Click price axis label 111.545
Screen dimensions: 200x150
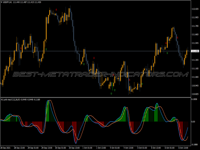(x=195, y=43)
